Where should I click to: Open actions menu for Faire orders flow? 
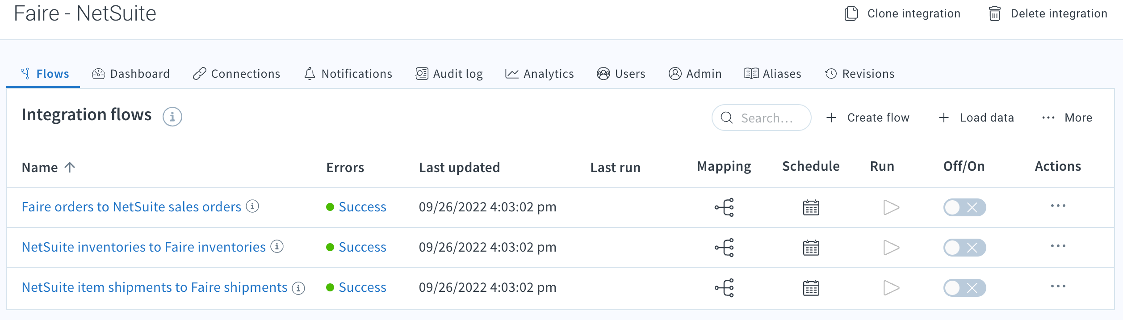1058,206
